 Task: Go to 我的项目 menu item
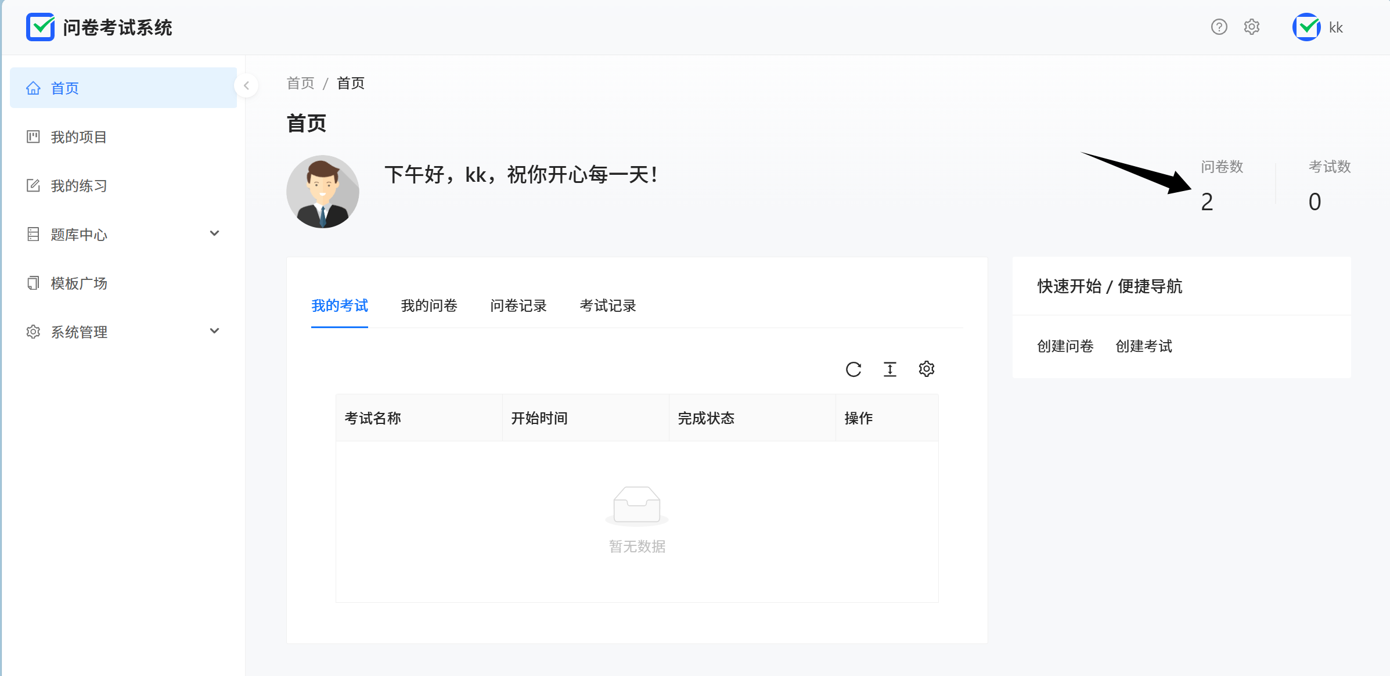pos(79,137)
